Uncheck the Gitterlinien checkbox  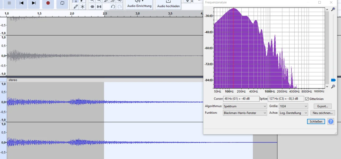(307, 99)
